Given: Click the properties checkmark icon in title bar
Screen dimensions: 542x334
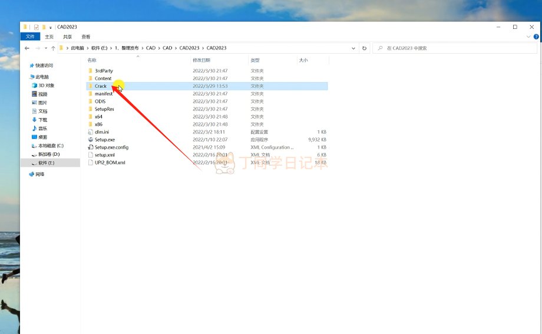Looking at the screenshot, I should pyautogui.click(x=37, y=27).
